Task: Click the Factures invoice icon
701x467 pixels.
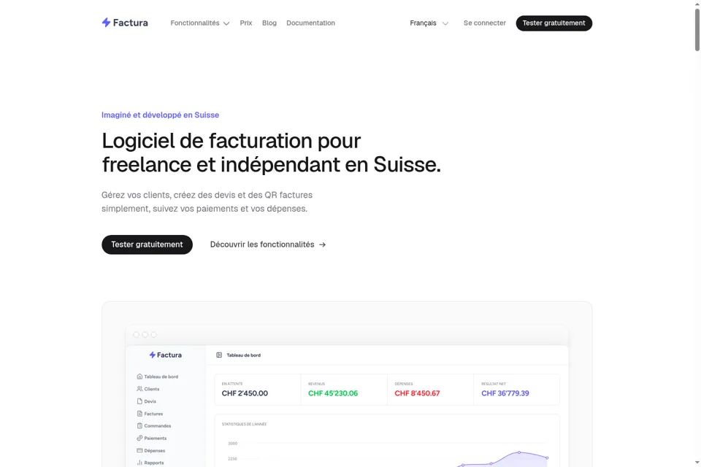Action: tap(139, 414)
